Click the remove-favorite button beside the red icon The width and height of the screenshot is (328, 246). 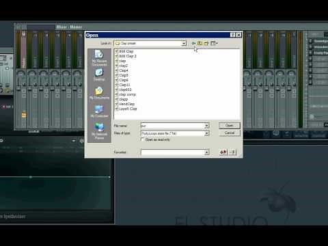(x=232, y=152)
